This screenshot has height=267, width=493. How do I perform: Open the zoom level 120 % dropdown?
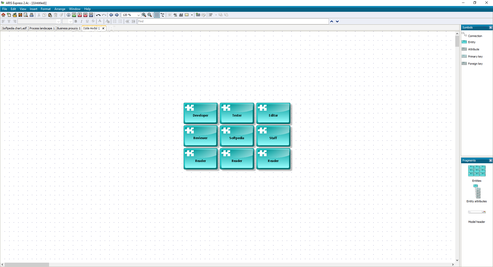tap(139, 15)
